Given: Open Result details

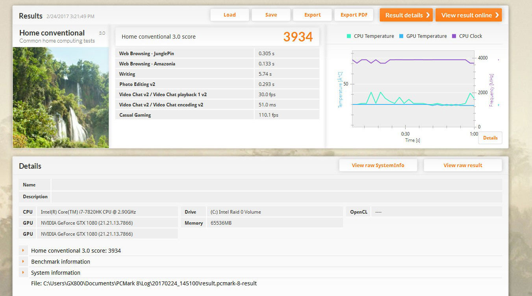Looking at the screenshot, I should pos(406,15).
